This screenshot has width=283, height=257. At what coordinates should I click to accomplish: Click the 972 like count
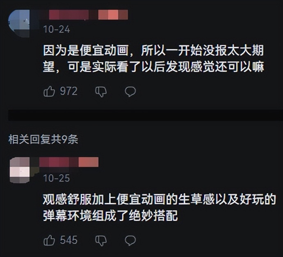coord(69,91)
